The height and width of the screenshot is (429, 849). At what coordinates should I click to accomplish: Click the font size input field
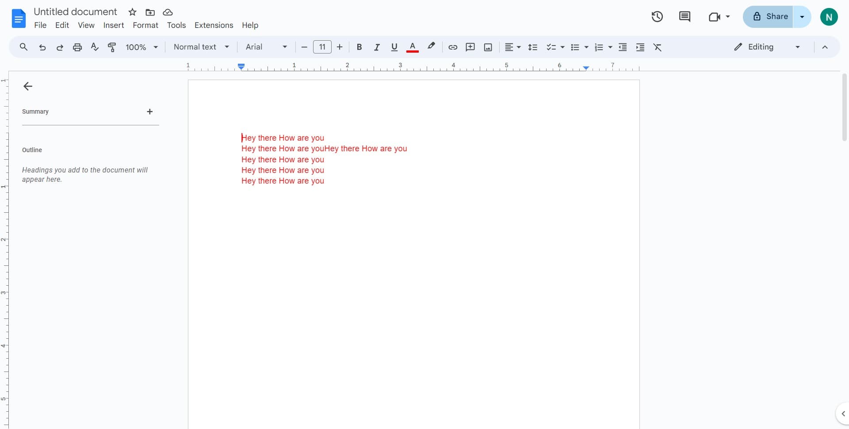click(x=322, y=47)
